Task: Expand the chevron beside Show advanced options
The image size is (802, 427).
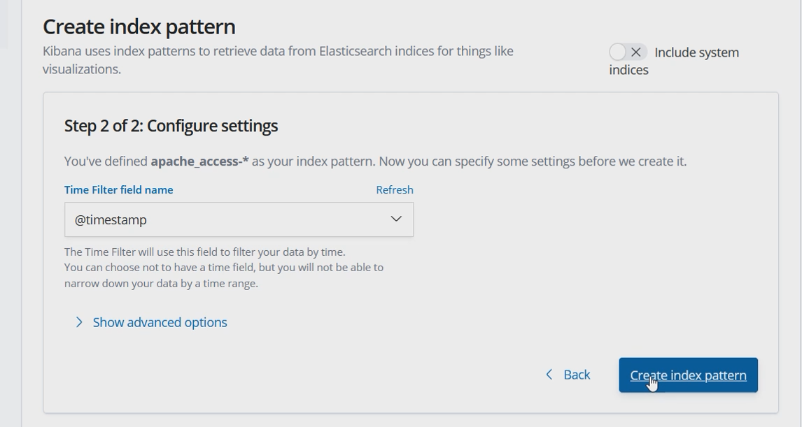Action: coord(79,322)
